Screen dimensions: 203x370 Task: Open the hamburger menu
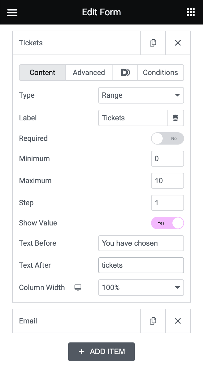click(x=12, y=12)
